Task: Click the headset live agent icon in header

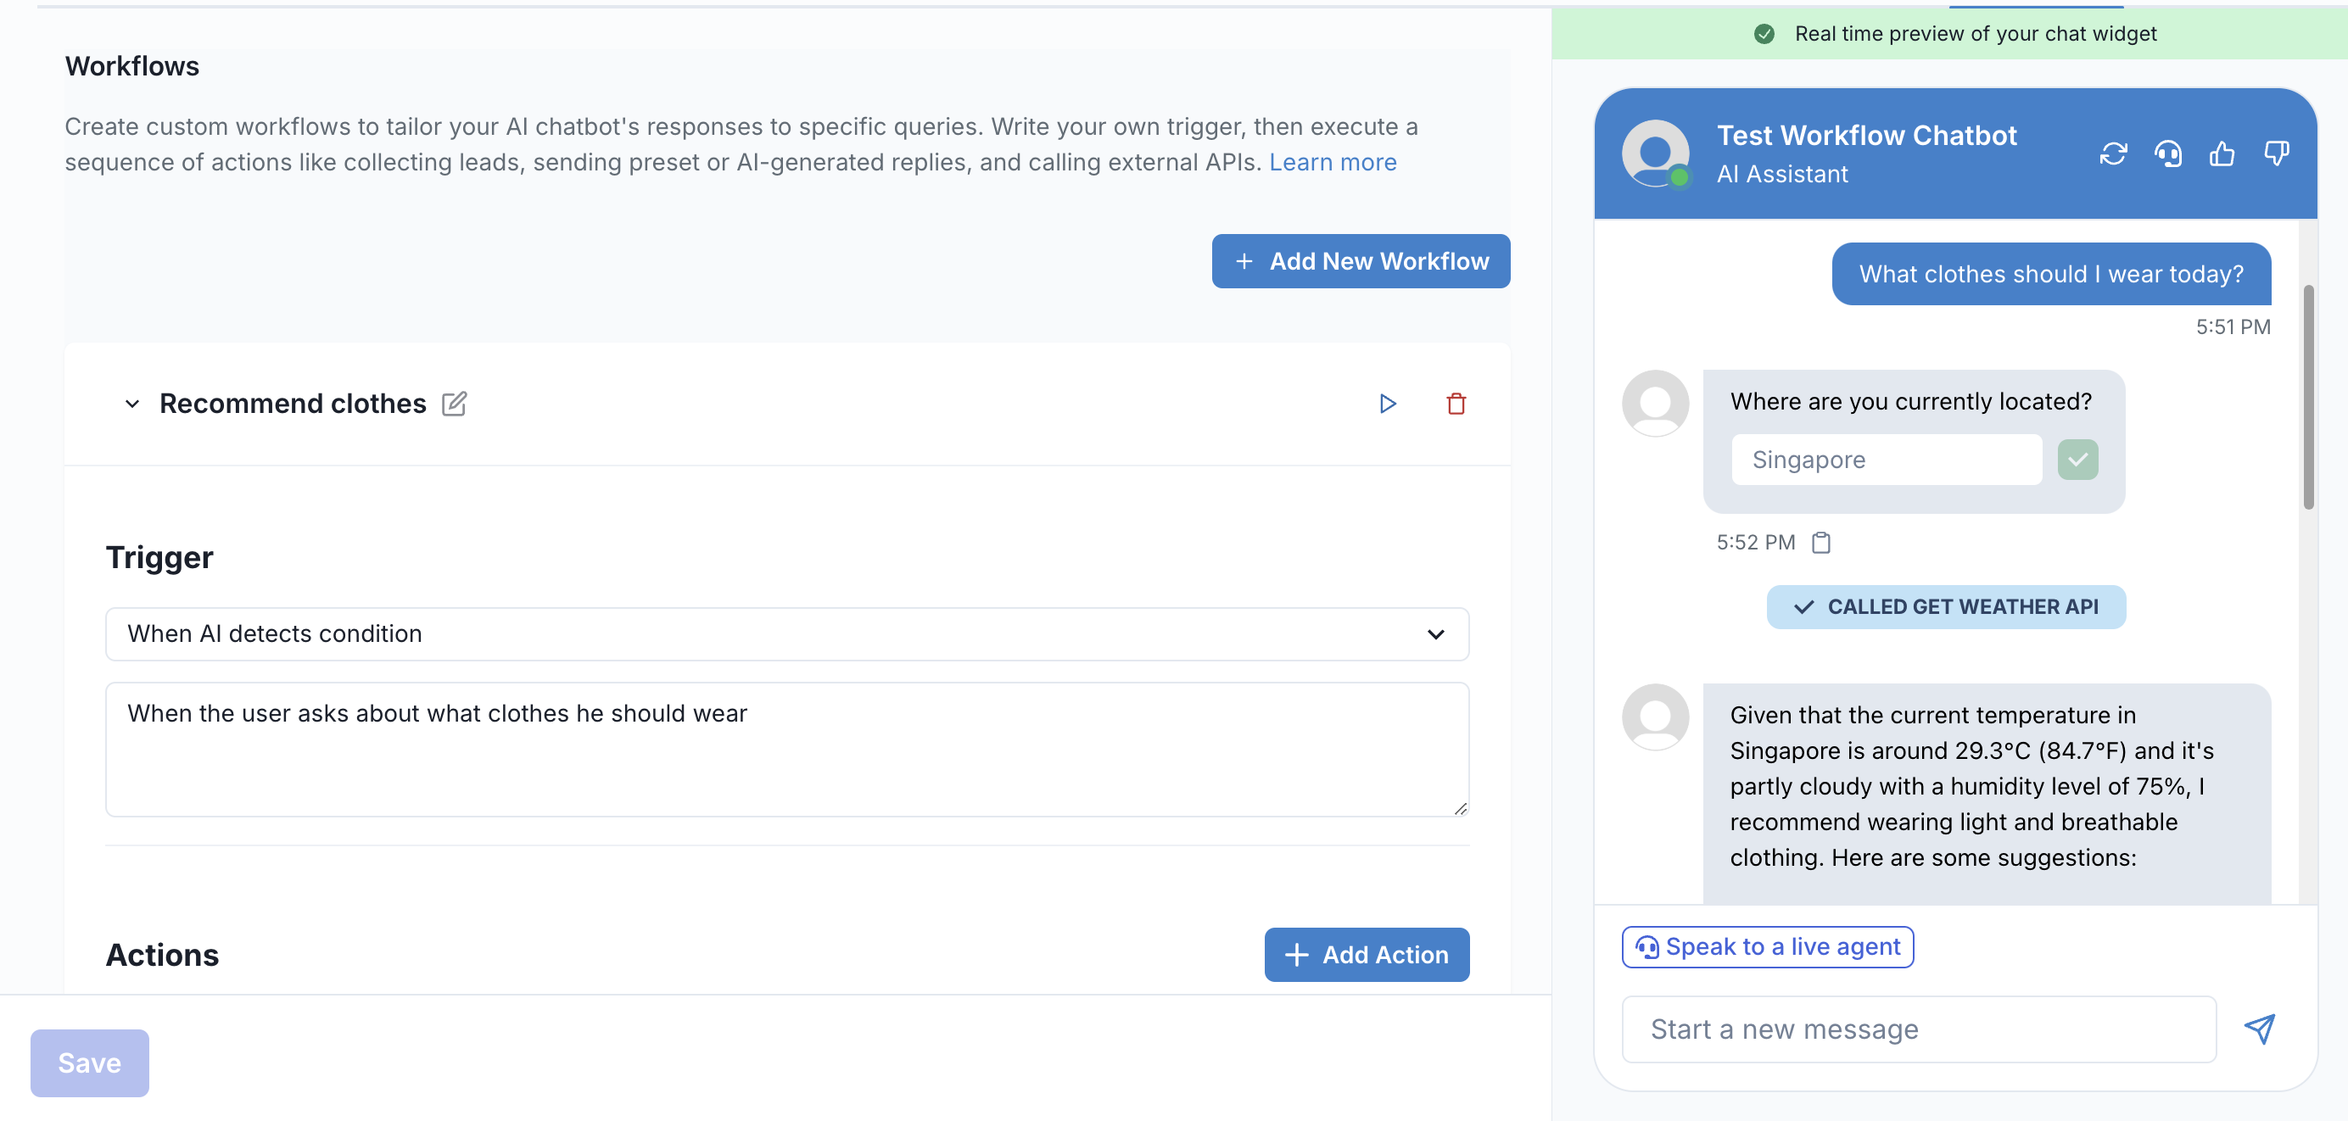Action: coord(2167,153)
